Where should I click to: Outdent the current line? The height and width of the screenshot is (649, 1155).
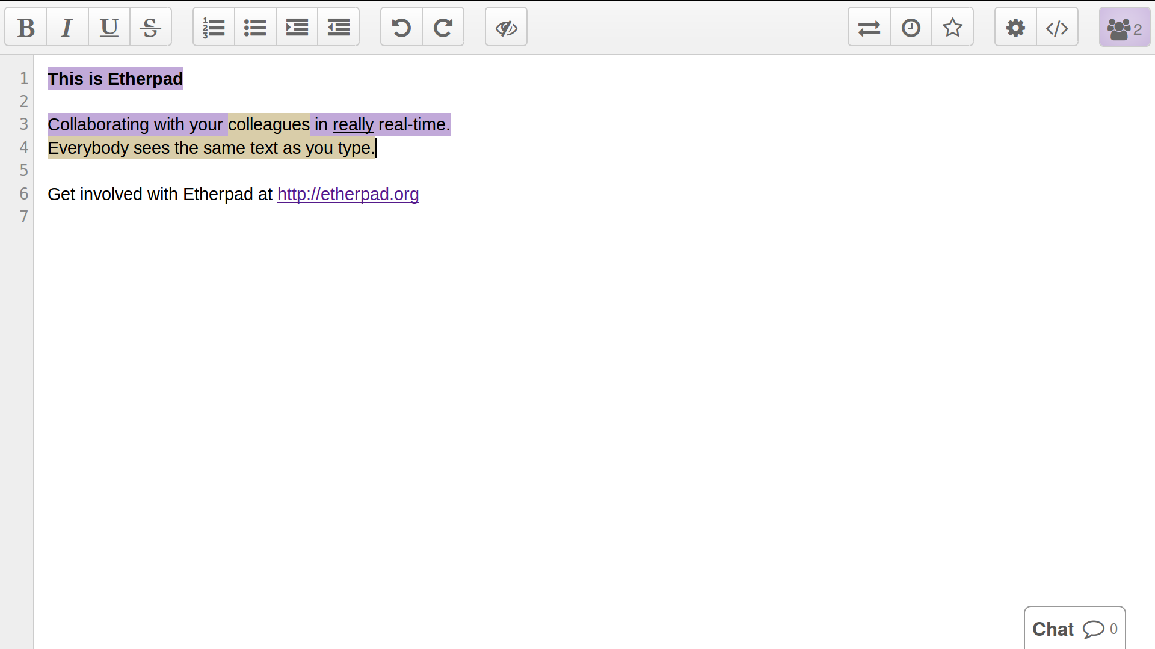coord(338,27)
